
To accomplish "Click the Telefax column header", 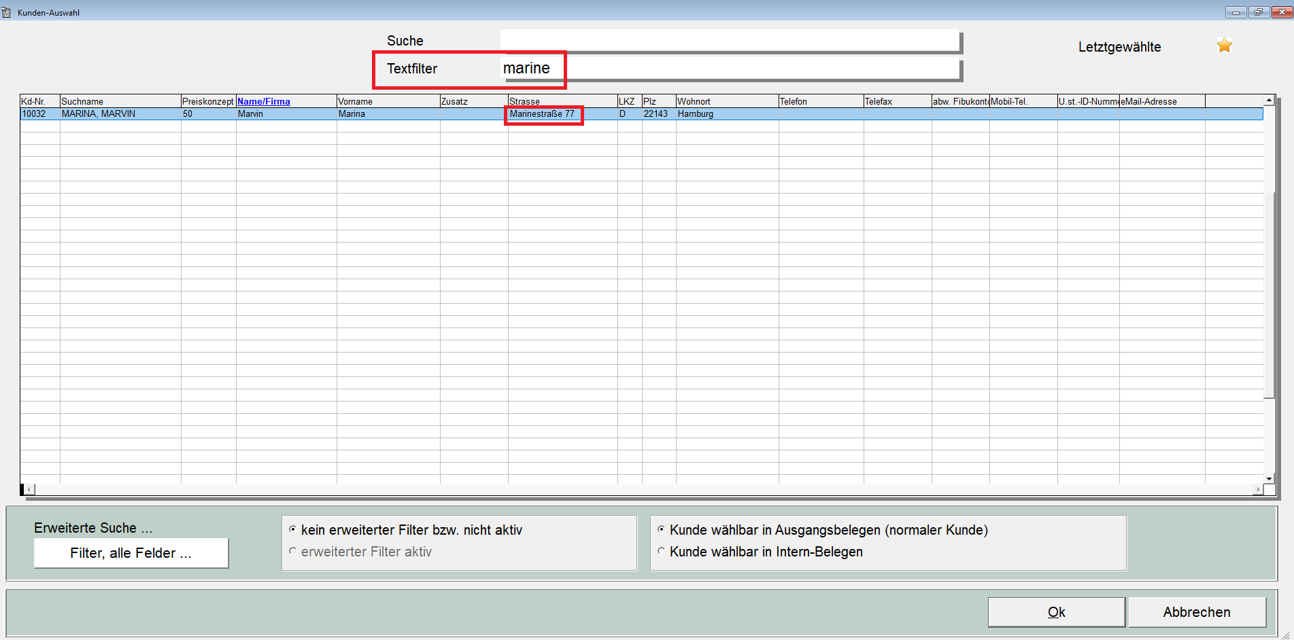I will (898, 101).
